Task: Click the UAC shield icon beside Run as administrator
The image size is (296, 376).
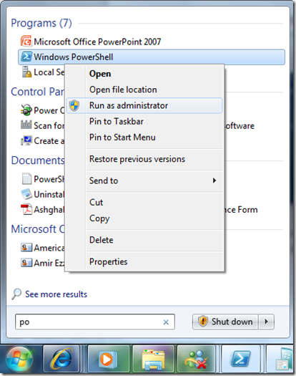Action: coord(74,105)
